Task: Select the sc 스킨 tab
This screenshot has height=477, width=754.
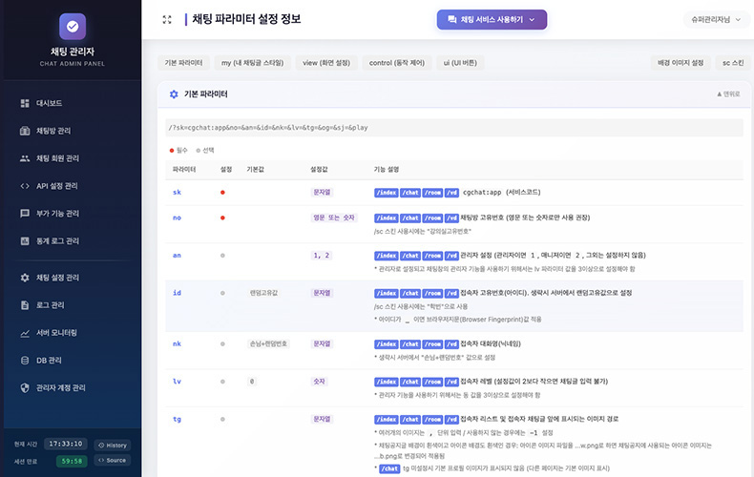Action: 733,63
